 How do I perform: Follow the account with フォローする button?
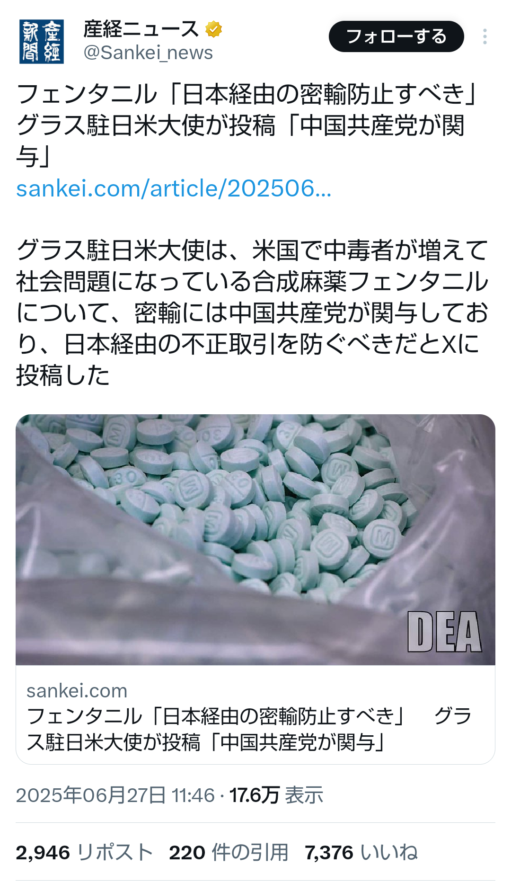tap(396, 36)
